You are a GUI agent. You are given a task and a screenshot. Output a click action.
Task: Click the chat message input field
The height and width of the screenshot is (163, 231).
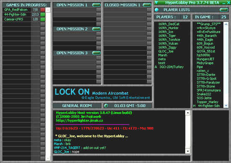pyautogui.click(x=121, y=158)
